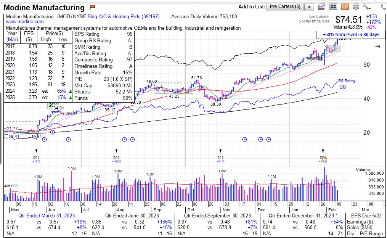The width and height of the screenshot is (387, 238).
Task: Click the -42% volume change value
Action: click(x=371, y=27)
